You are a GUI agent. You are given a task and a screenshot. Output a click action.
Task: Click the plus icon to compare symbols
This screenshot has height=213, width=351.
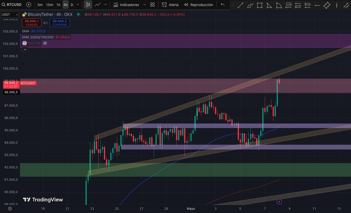[x=28, y=5]
